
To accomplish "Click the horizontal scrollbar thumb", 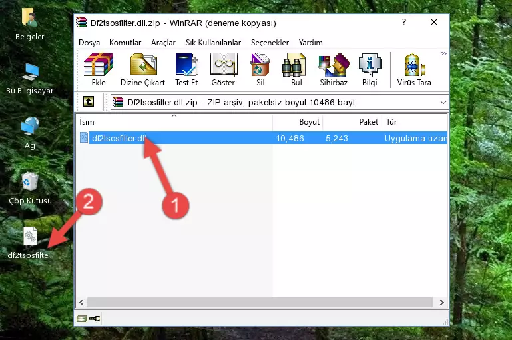I will 260,302.
